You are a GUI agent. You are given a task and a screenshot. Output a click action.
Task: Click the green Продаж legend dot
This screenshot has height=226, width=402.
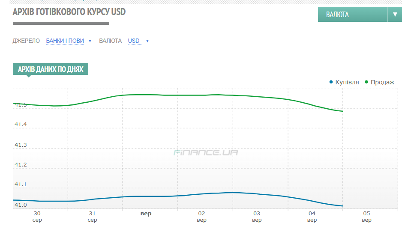pos(366,82)
